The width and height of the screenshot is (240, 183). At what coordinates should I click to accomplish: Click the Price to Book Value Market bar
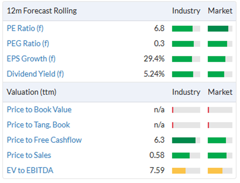pyautogui.click(x=220, y=110)
